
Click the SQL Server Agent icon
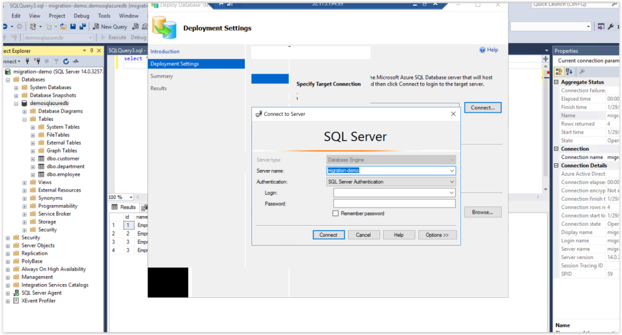pyautogui.click(x=16, y=293)
